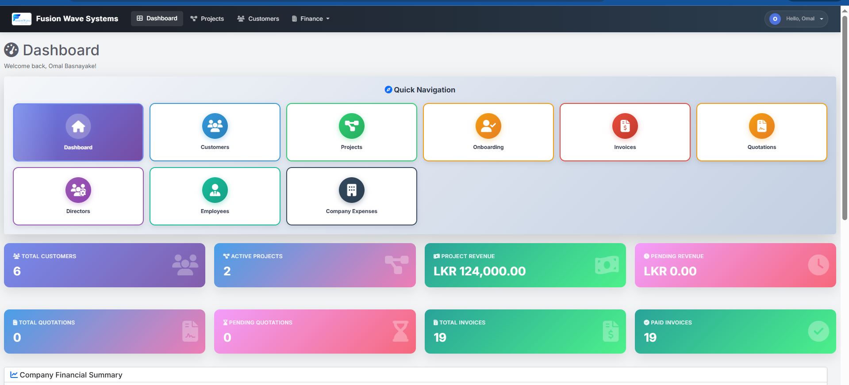
Task: Open Onboarding via the orange user-check icon
Action: pos(488,126)
